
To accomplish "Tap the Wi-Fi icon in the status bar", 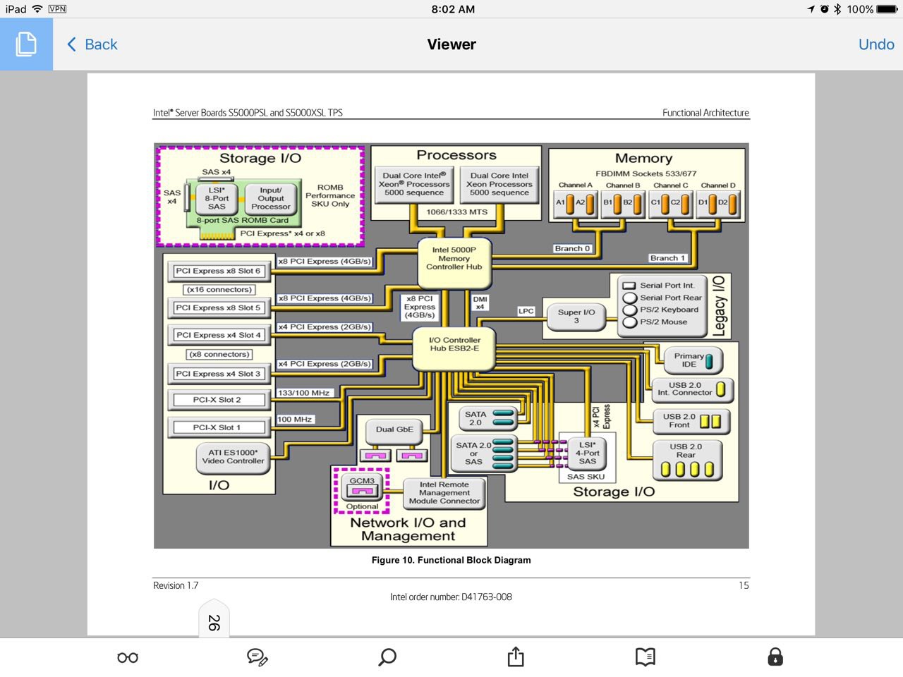I will click(x=37, y=9).
